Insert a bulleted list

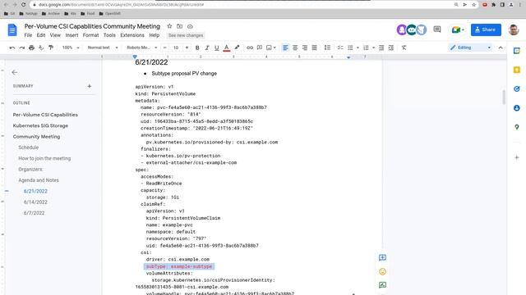pyautogui.click(x=350, y=48)
